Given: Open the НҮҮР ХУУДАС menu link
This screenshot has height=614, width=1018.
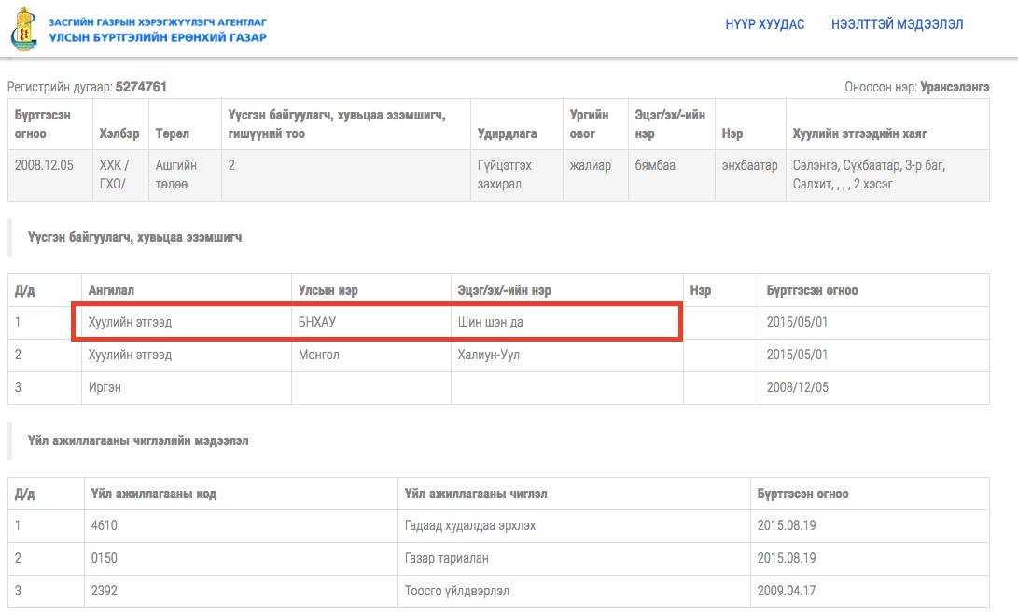Looking at the screenshot, I should point(765,24).
